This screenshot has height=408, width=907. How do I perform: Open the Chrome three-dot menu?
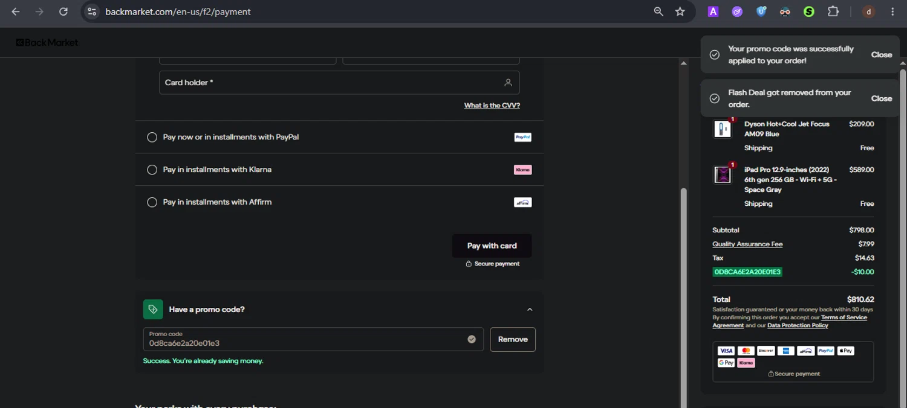point(892,11)
